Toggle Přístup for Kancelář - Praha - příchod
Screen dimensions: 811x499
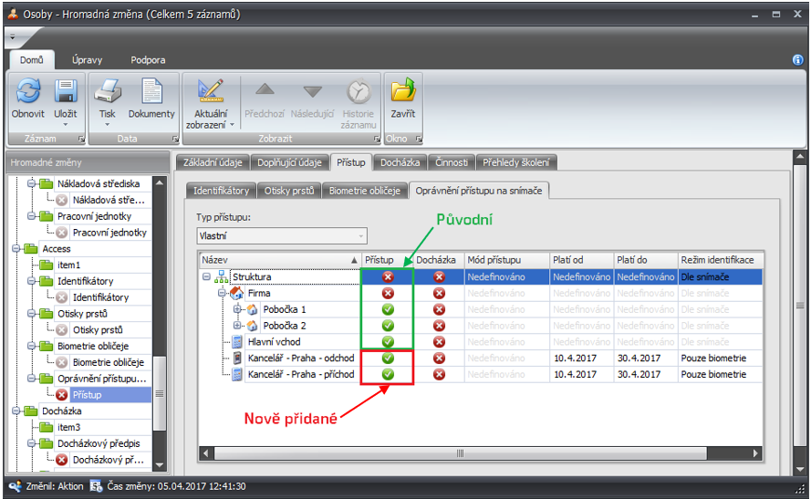pyautogui.click(x=388, y=374)
